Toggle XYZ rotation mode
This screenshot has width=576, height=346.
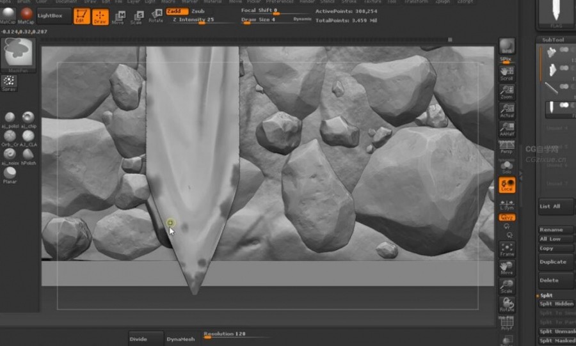pyautogui.click(x=507, y=217)
